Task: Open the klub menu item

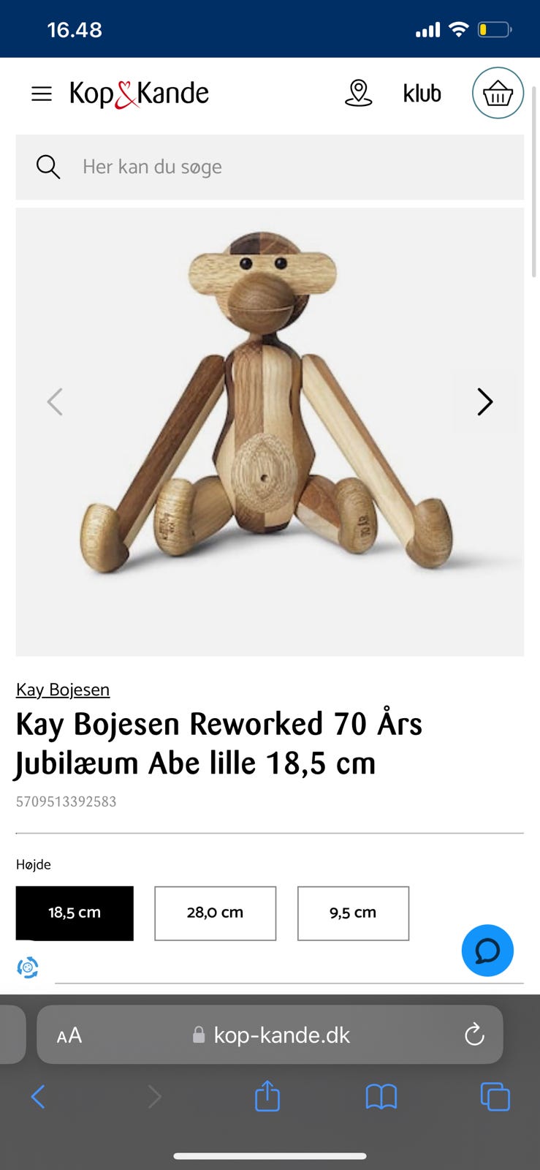Action: pos(422,94)
